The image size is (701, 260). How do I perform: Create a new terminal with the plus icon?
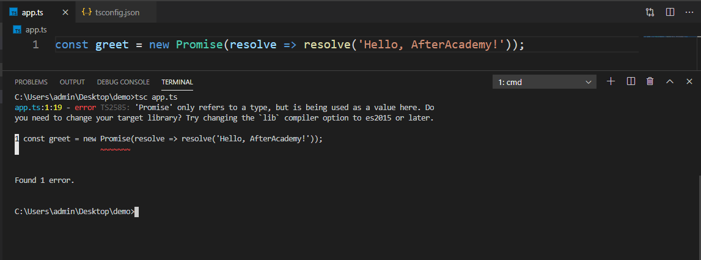[x=610, y=81]
